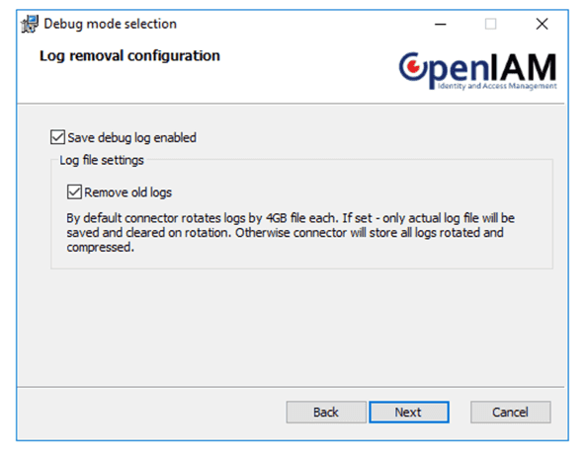
Task: Click the "4GB" text in the description
Action: pyautogui.click(x=276, y=218)
